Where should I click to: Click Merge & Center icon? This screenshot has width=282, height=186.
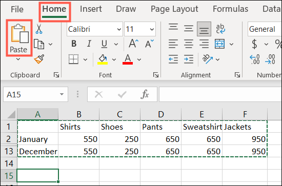(219, 44)
